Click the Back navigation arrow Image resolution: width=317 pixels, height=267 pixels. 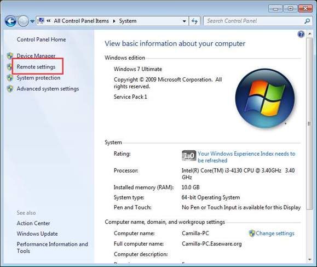pos(10,21)
